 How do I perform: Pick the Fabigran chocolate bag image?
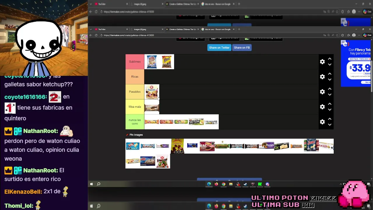[x=177, y=146]
